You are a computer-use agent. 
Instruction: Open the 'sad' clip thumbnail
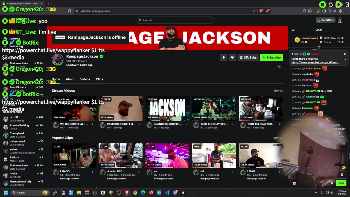pos(167,156)
